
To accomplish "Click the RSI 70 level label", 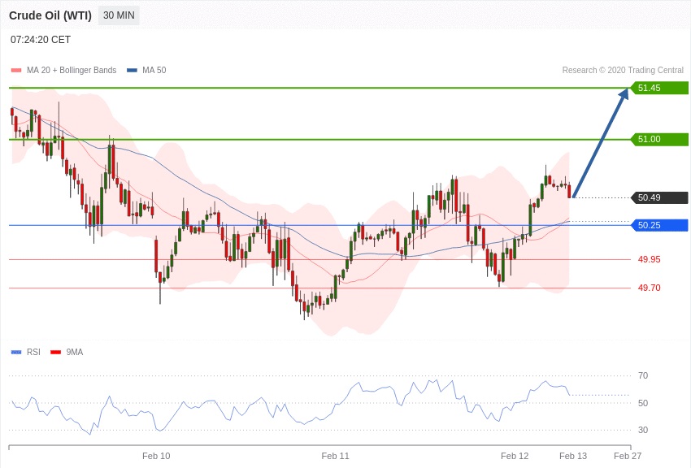I will point(643,375).
